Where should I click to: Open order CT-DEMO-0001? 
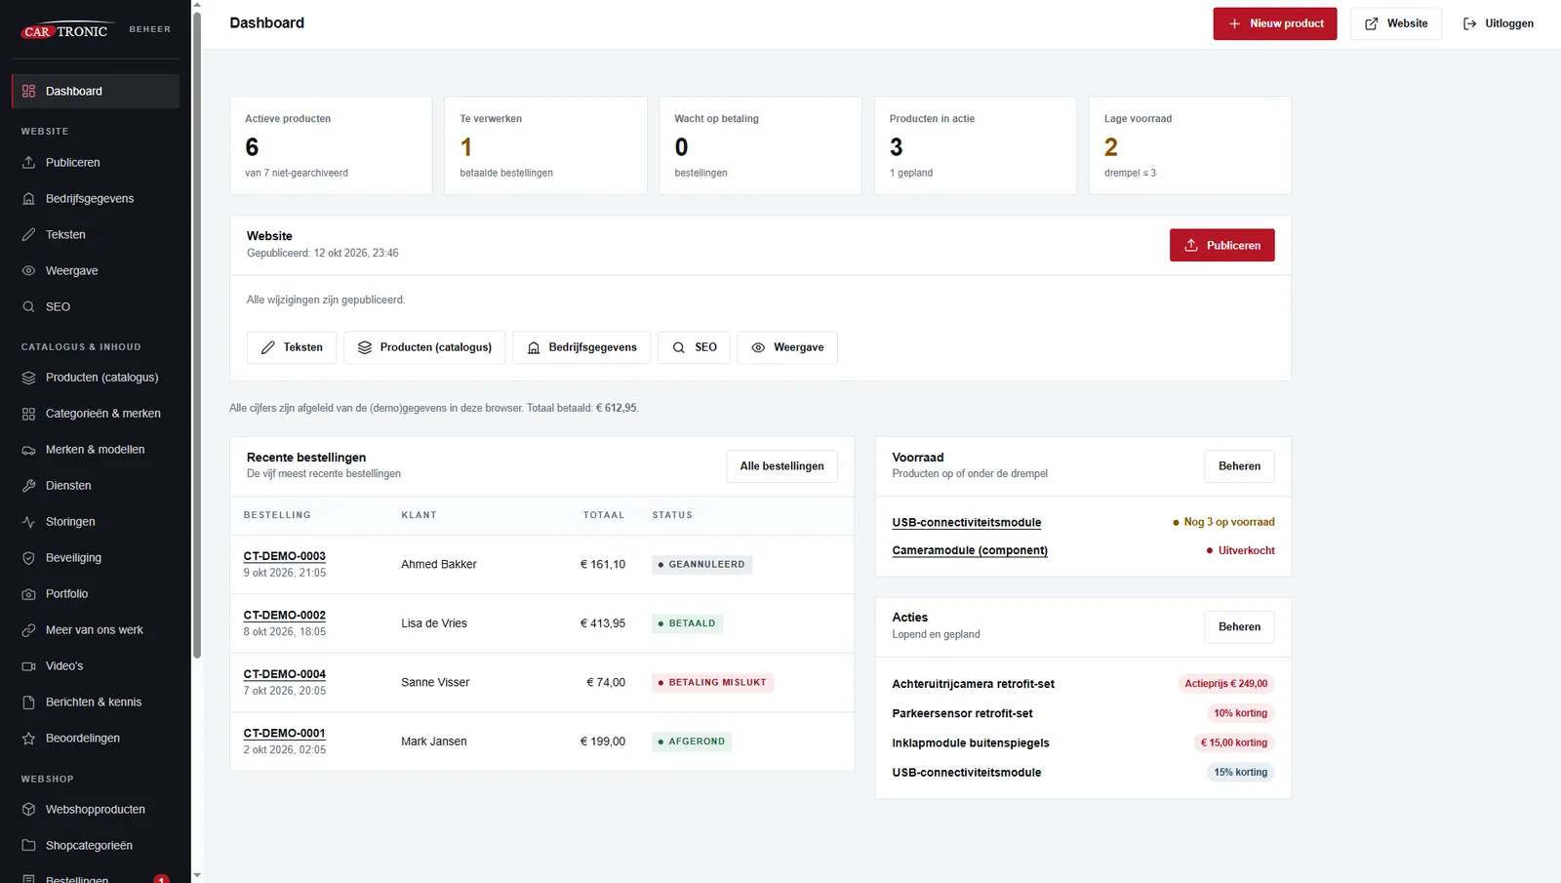[x=284, y=734]
